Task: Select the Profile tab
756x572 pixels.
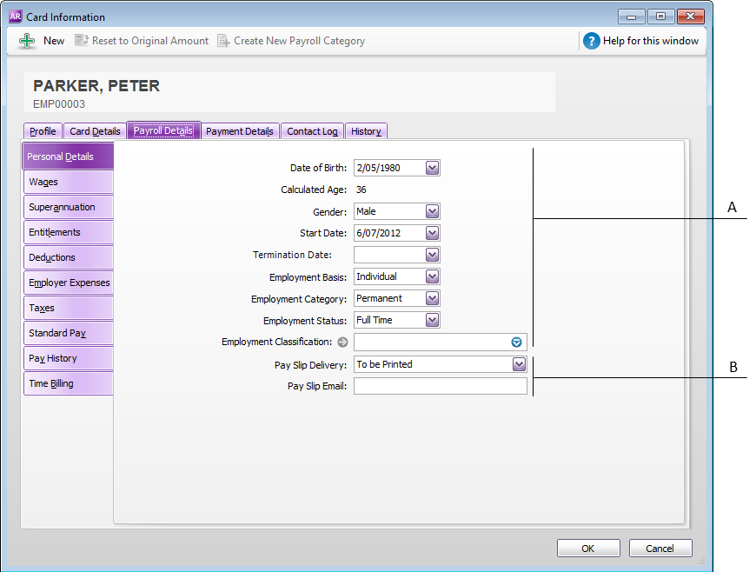Action: pos(43,131)
